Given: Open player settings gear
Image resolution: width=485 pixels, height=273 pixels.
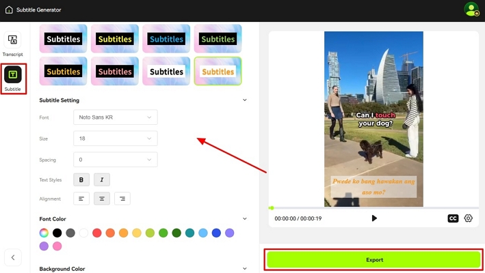Looking at the screenshot, I should pyautogui.click(x=469, y=218).
